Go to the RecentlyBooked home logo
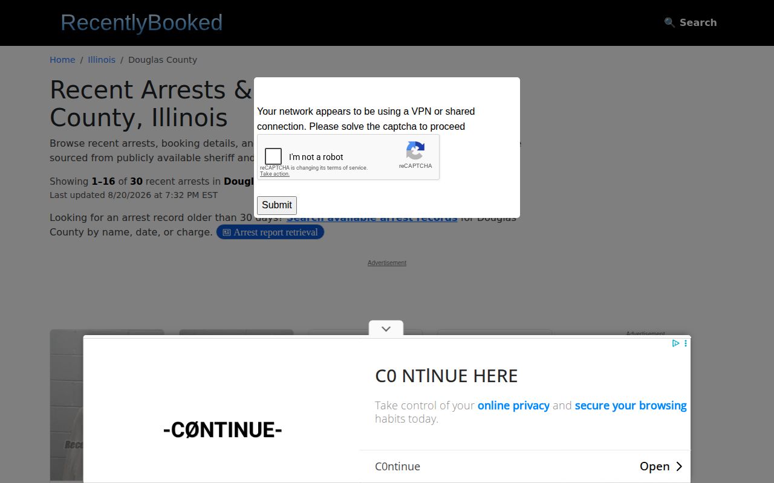 click(141, 22)
